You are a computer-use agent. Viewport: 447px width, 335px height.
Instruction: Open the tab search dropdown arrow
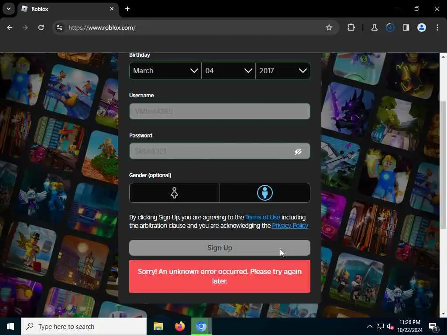tap(9, 9)
